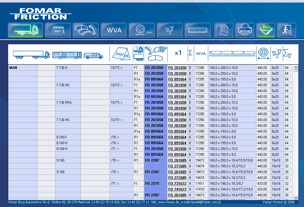Select the MAN manufacturer cell

pyautogui.click(x=23, y=67)
